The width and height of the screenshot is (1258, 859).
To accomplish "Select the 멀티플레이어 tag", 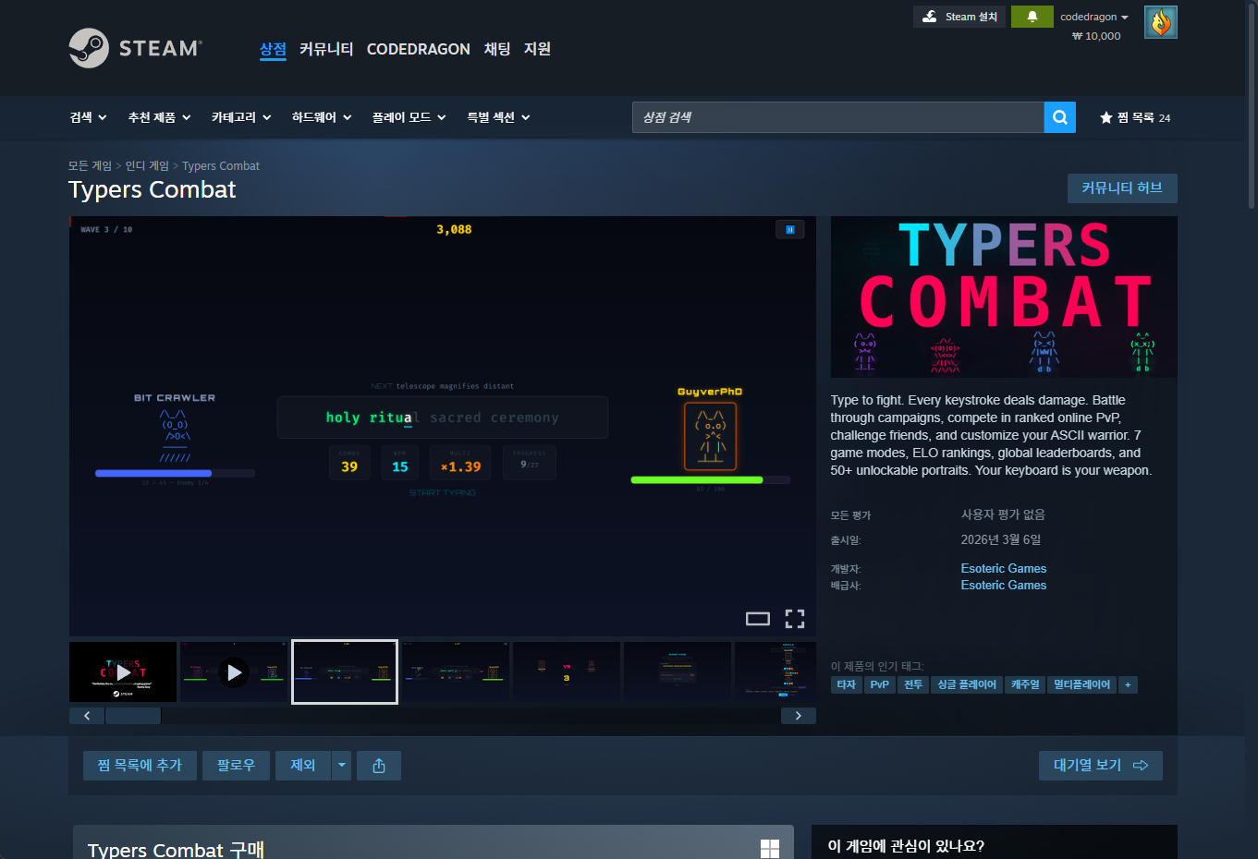I will point(1082,684).
